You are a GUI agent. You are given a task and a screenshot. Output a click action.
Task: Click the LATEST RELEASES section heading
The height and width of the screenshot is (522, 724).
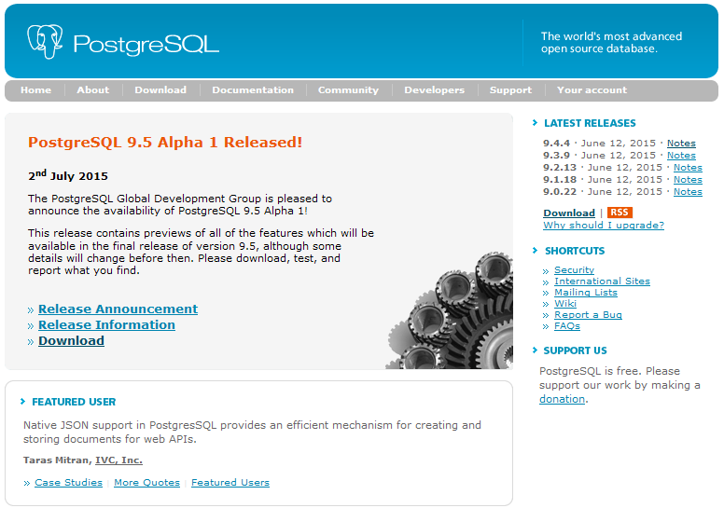click(590, 124)
